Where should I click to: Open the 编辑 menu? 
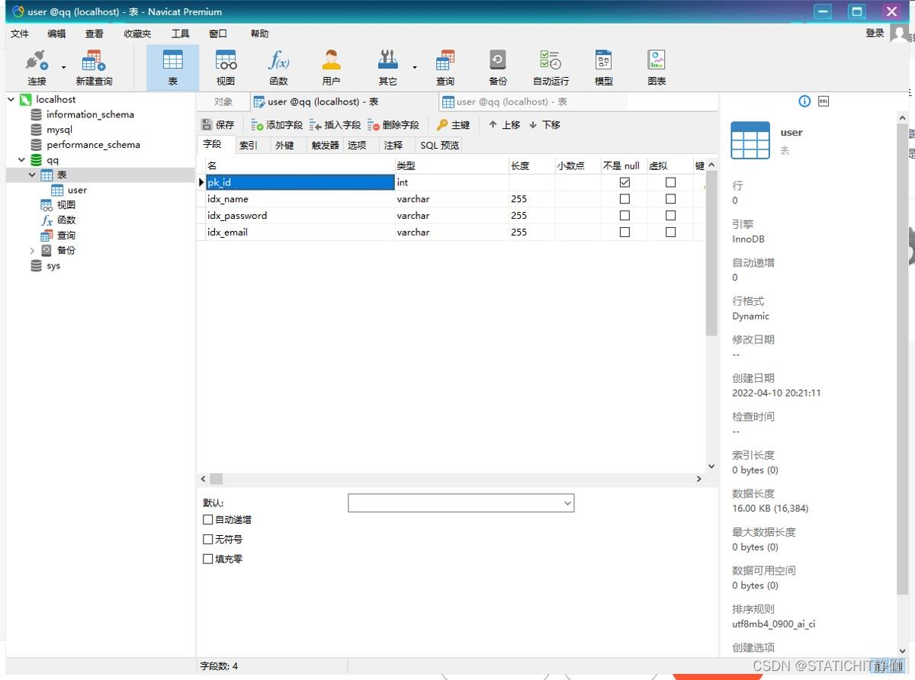56,34
